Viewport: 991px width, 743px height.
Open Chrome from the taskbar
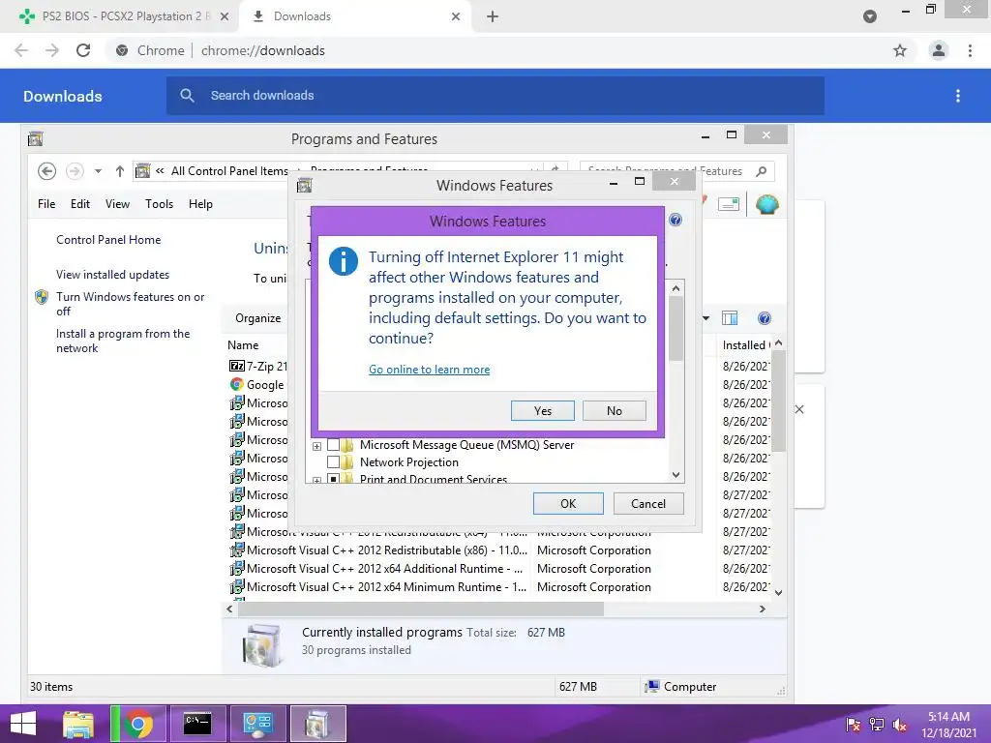pyautogui.click(x=138, y=724)
